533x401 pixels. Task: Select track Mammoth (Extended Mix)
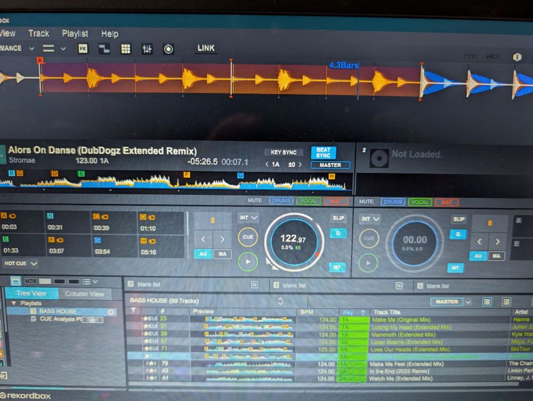click(403, 334)
